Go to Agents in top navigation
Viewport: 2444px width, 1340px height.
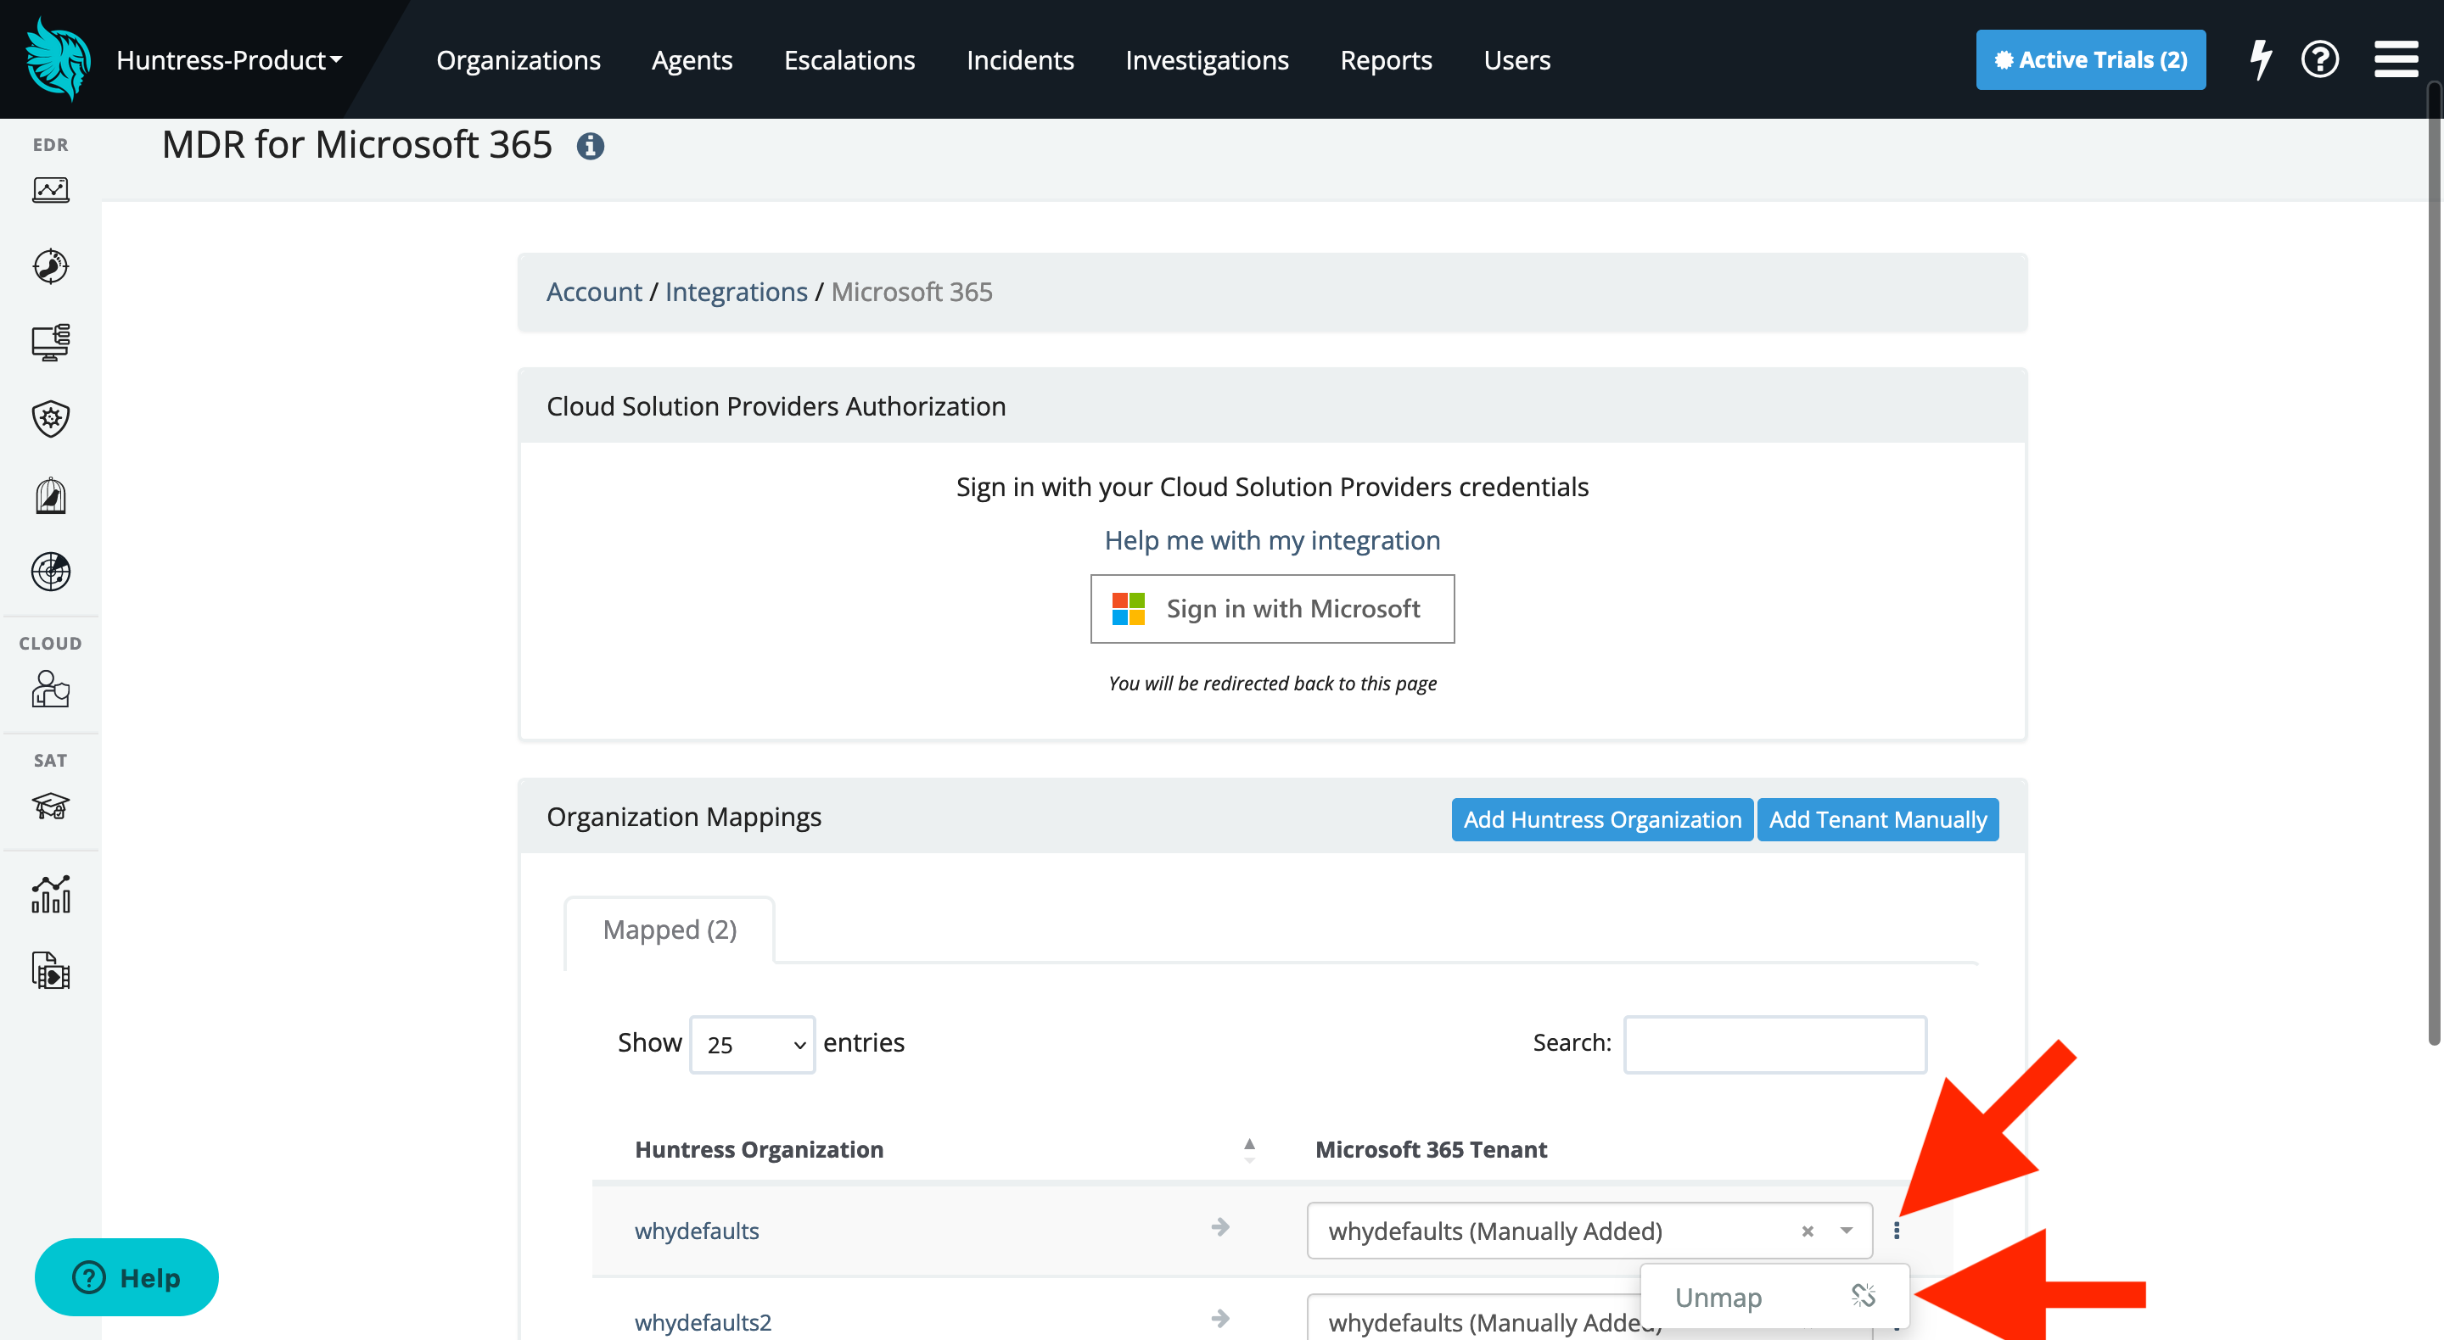(x=692, y=59)
